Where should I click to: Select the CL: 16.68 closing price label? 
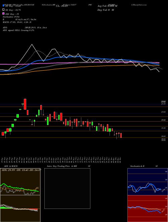(62, 6)
